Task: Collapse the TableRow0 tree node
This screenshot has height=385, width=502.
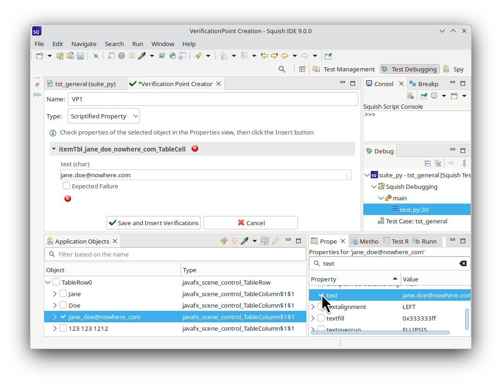Action: click(x=48, y=282)
